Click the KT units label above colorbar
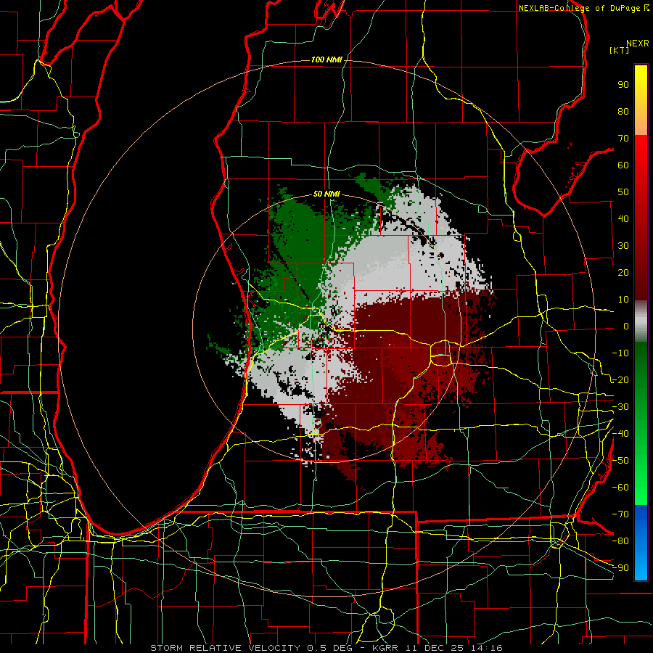This screenshot has width=653, height=653. (x=620, y=50)
